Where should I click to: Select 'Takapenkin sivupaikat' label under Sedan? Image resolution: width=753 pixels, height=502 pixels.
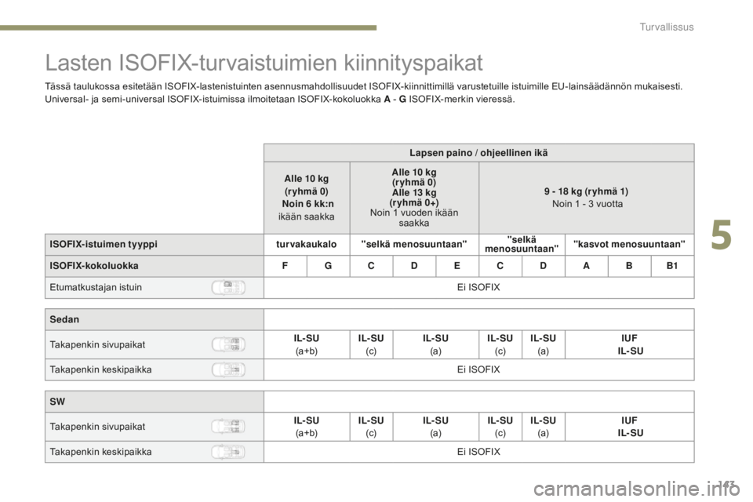click(97, 344)
